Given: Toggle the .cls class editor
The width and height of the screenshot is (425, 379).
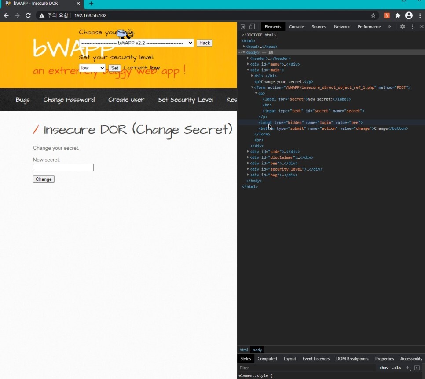Looking at the screenshot, I should tap(396, 368).
